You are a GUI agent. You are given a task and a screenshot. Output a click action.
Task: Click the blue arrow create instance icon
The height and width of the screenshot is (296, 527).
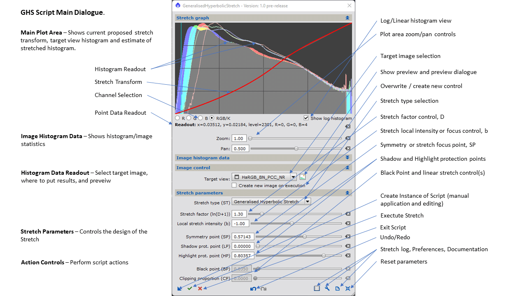pos(180,289)
